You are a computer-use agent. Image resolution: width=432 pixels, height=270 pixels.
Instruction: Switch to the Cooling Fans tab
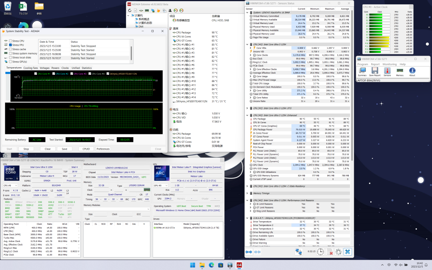30,68
